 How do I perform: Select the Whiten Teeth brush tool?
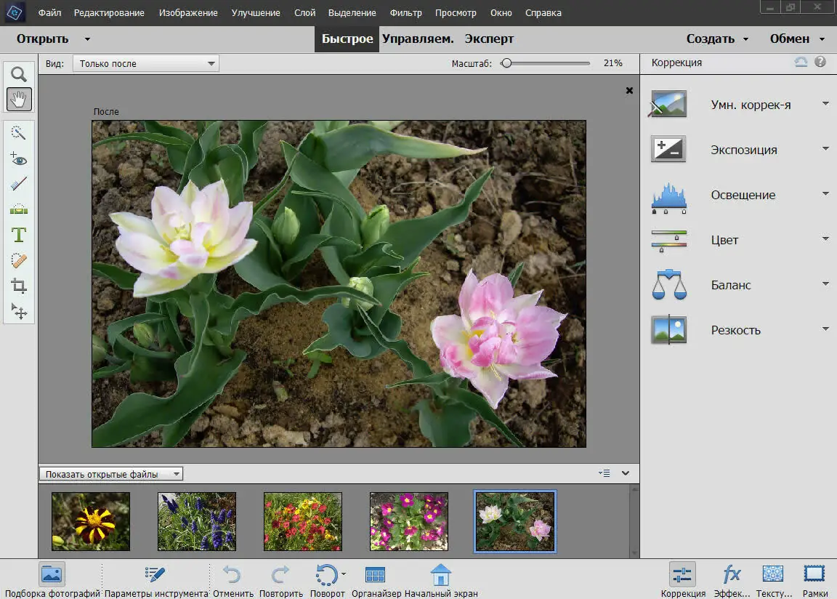[19, 185]
